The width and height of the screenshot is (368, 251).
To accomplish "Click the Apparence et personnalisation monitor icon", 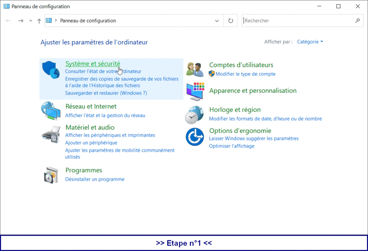I will (195, 91).
